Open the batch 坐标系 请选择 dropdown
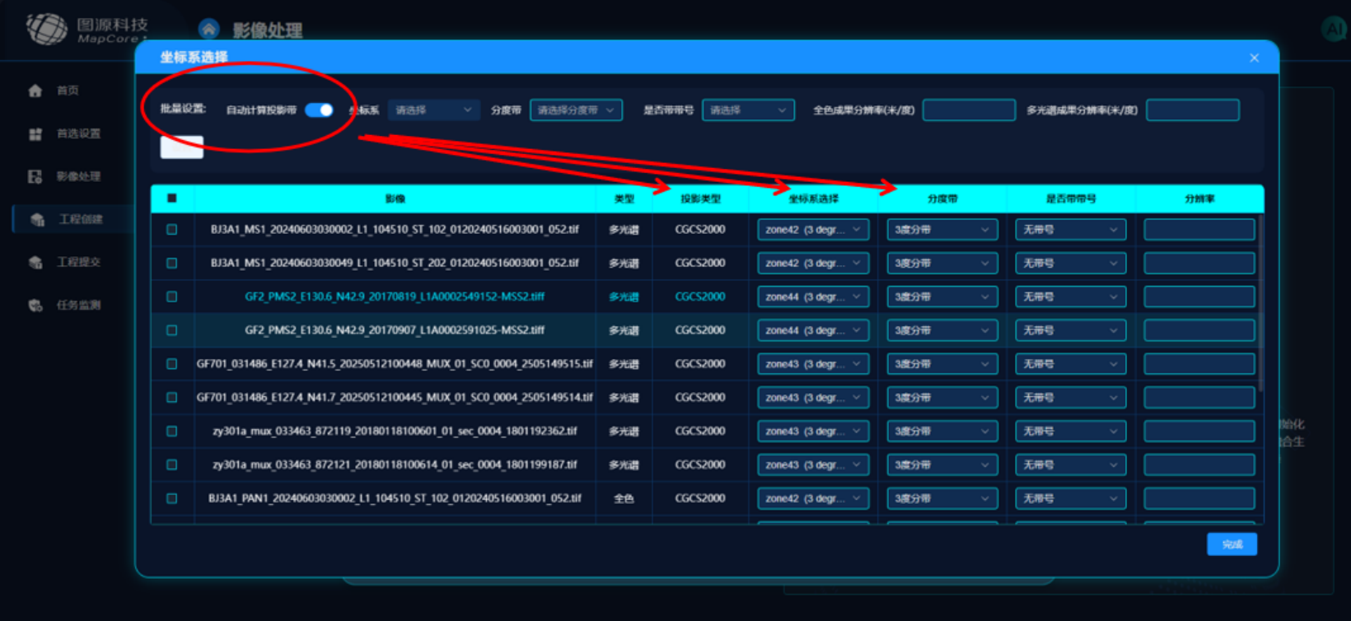The image size is (1351, 621). click(x=434, y=110)
